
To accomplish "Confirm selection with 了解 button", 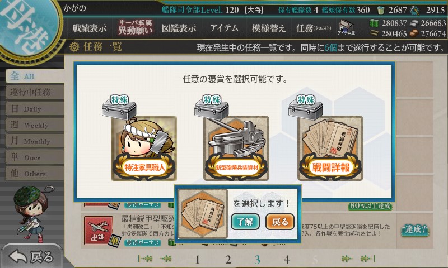I will tap(245, 222).
